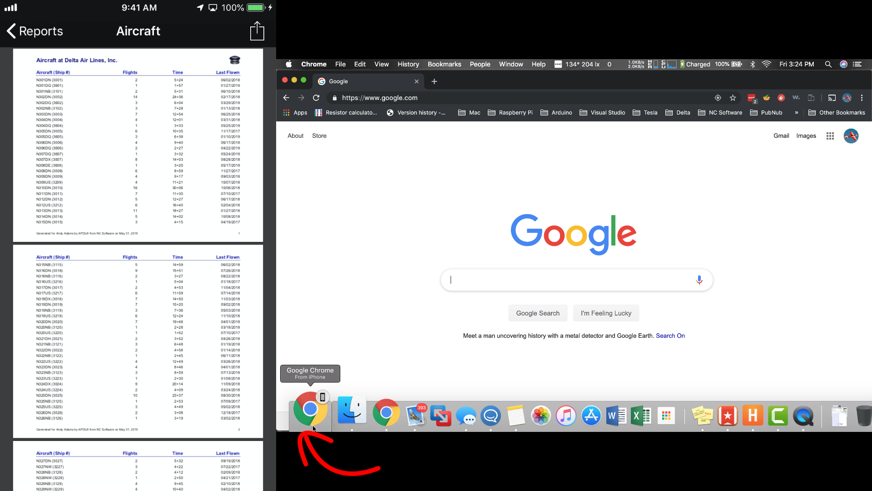Click the red password manager extension icon
The image size is (872, 491).
pos(752,98)
